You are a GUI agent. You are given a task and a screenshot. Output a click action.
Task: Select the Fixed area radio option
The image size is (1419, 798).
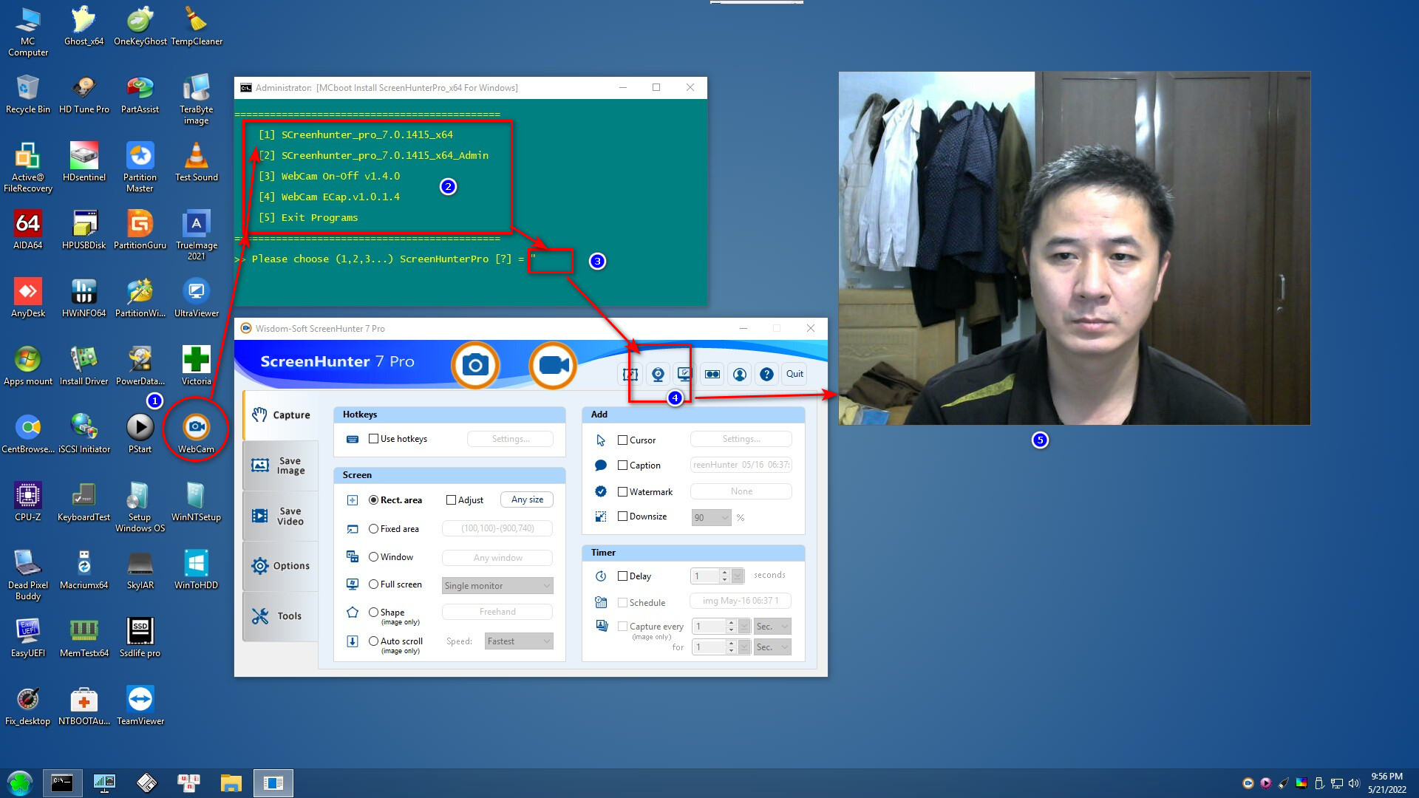pos(373,529)
